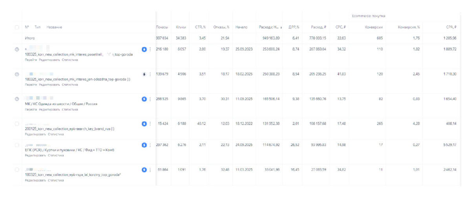471x198 pixels.
Task: Sort table by Показы column header
Action: point(162,27)
